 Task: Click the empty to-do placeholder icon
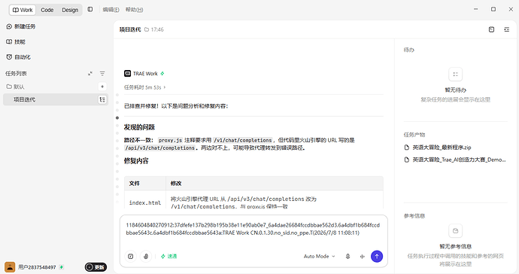(456, 75)
